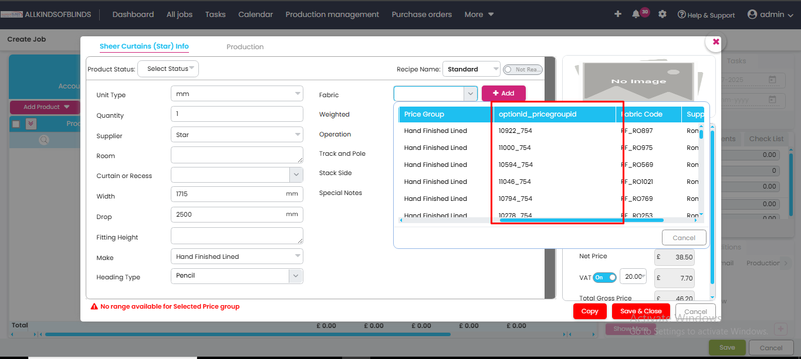Open Purchase orders menu item
The height and width of the screenshot is (359, 801).
pos(421,14)
